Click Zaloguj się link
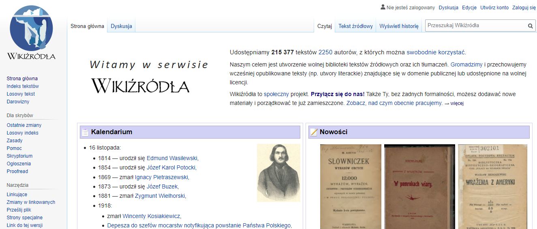Viewport: 537px width, 229px height. (524, 7)
